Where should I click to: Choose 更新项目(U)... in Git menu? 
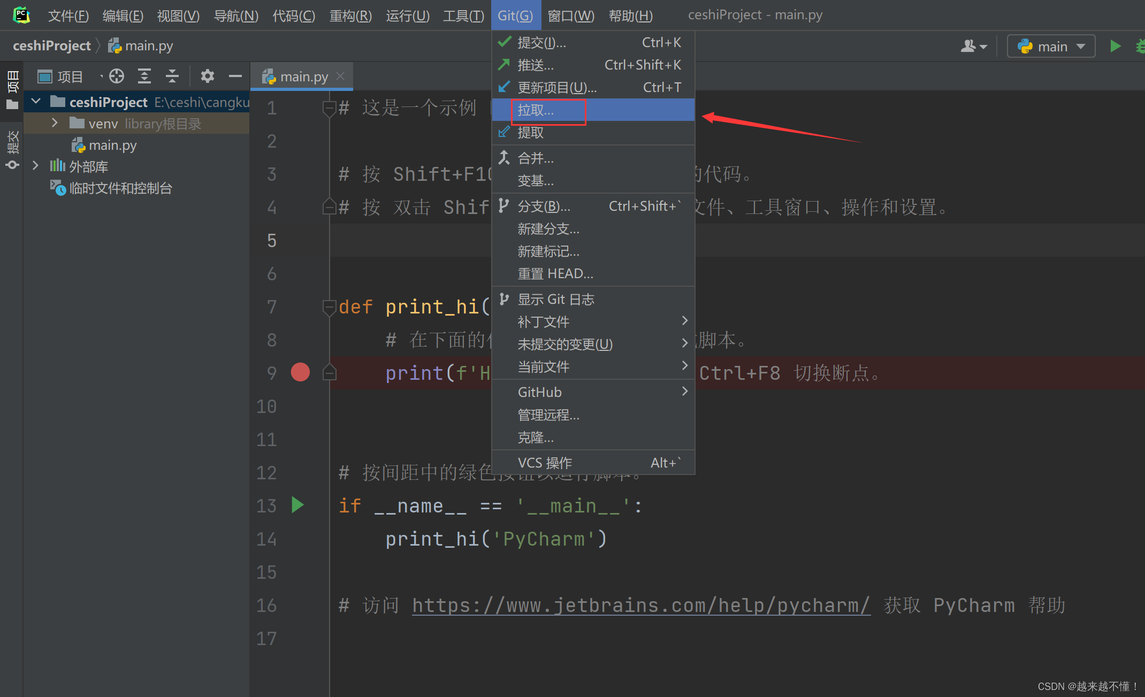[593, 87]
